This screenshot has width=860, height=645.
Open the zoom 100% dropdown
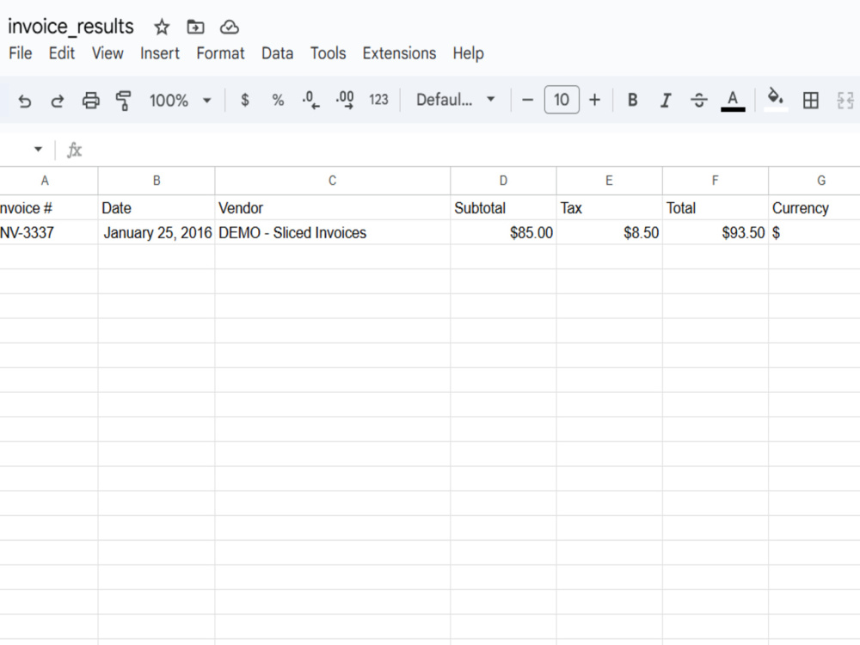click(x=181, y=101)
